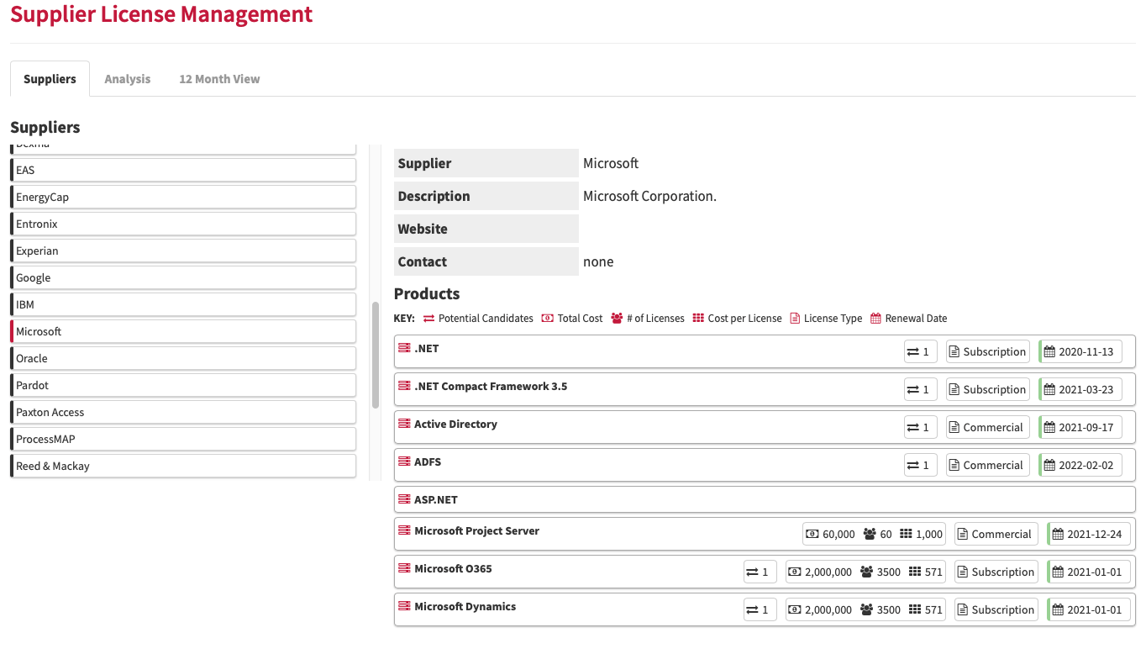The image size is (1146, 654).
Task: Choose Oracle from the suppliers list
Action: point(183,358)
